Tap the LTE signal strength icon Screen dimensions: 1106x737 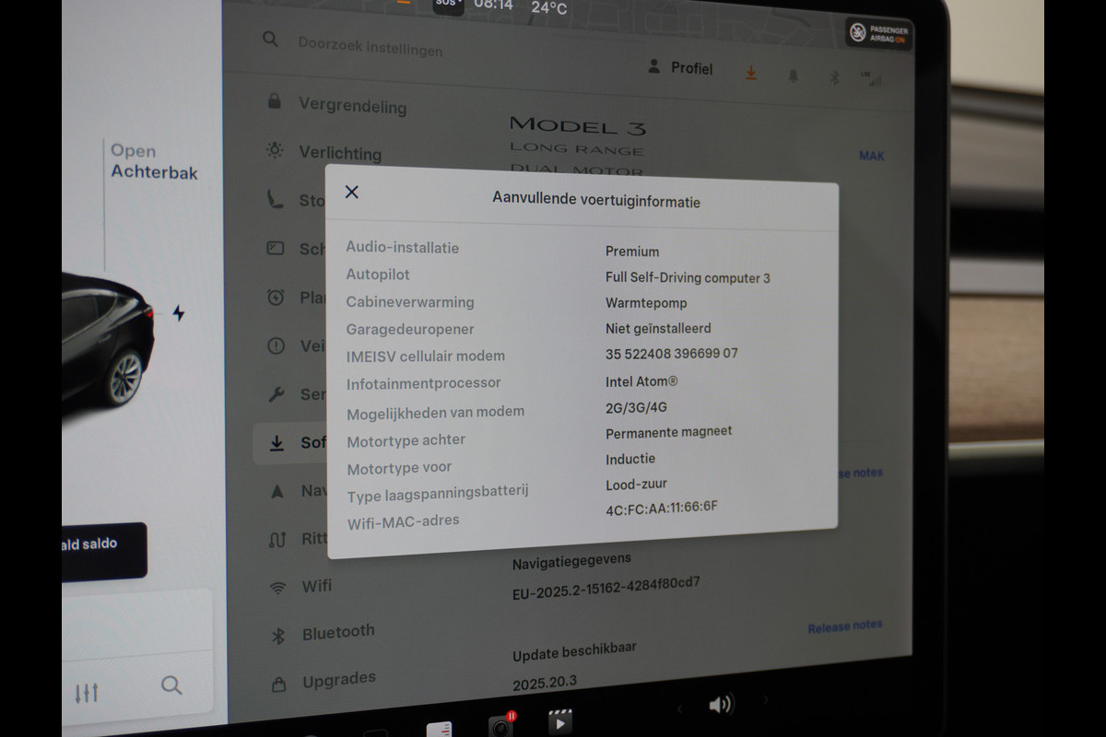click(869, 79)
